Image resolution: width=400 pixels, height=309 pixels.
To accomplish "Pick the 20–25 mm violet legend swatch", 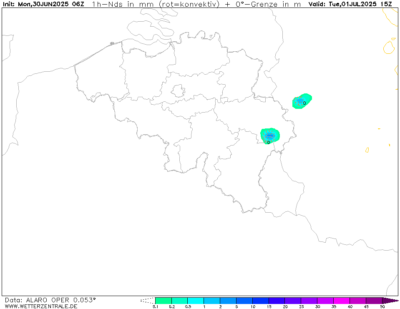I will click(293, 301).
